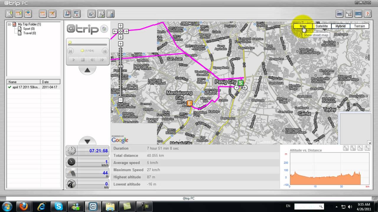Click the orange E end marker on map
The width and height of the screenshot is (378, 212).
pyautogui.click(x=190, y=103)
